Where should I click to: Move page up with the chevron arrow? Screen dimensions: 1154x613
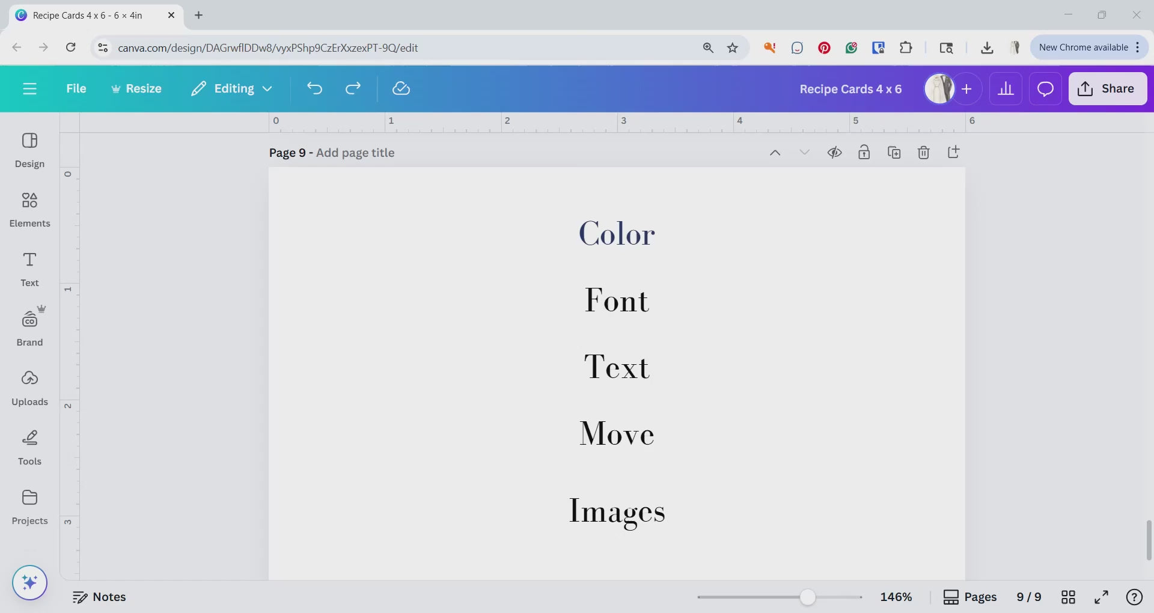pos(775,153)
